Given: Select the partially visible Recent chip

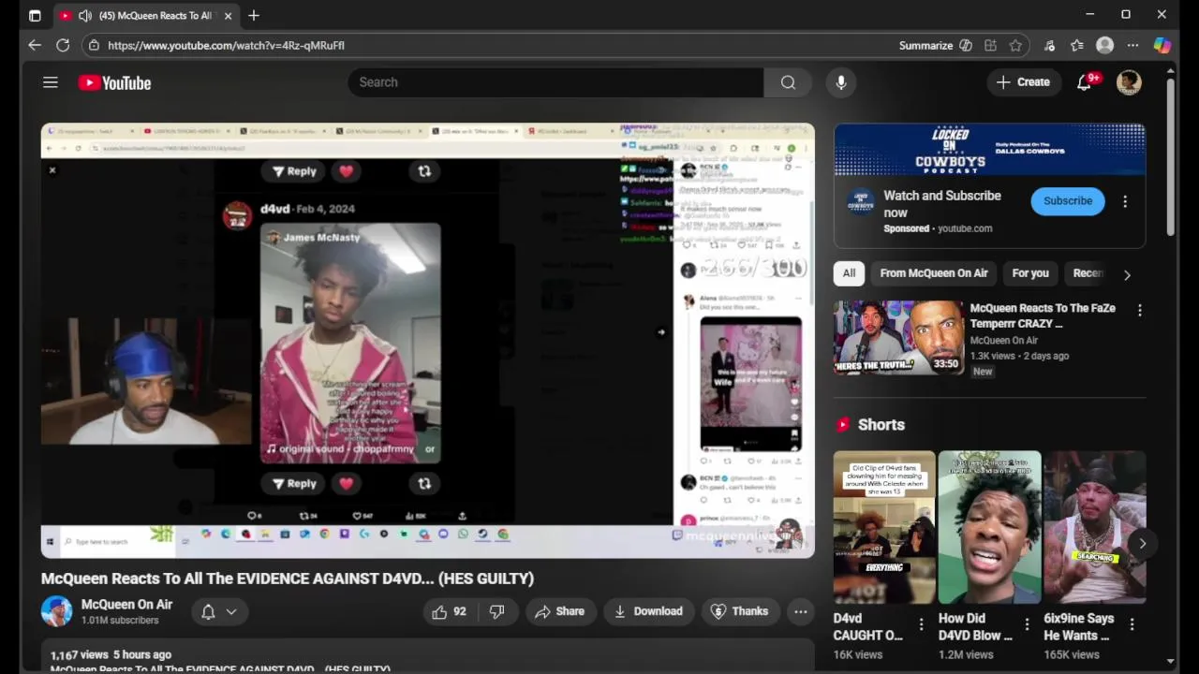Looking at the screenshot, I should 1087,273.
